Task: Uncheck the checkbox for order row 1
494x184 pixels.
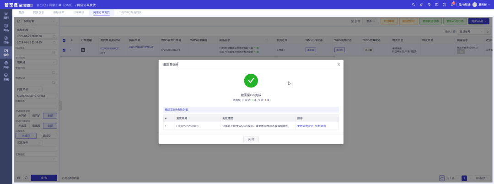Action: tap(64, 50)
